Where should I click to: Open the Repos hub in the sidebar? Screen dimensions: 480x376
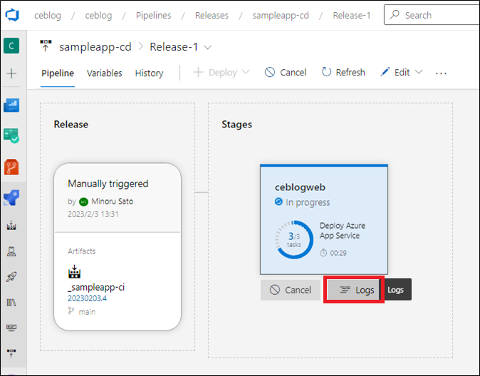(11, 167)
